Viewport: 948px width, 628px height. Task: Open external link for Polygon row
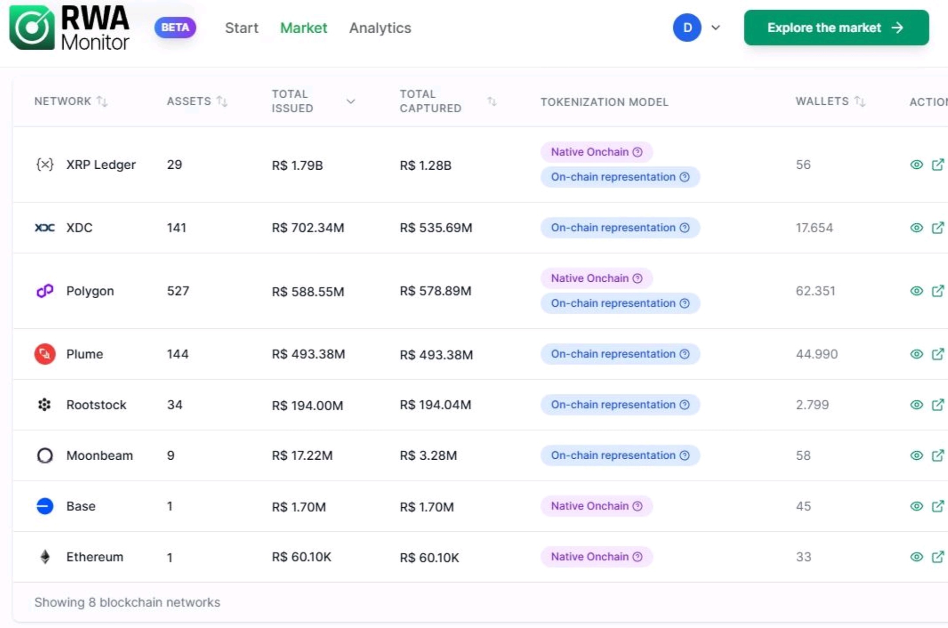tap(938, 291)
